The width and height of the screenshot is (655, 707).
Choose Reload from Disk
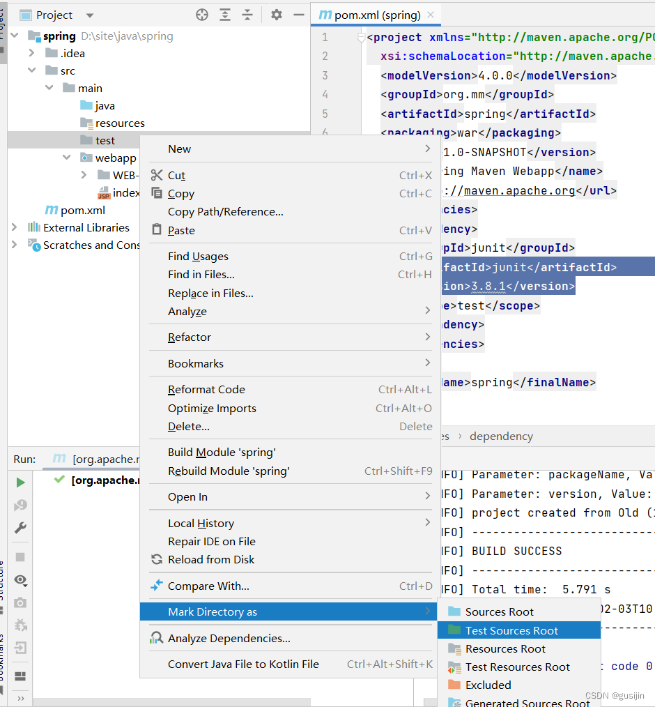coord(291,560)
